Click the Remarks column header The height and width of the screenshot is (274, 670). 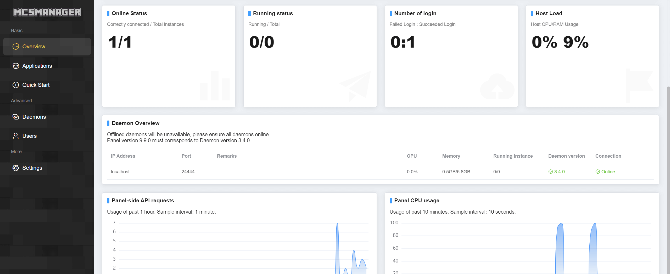(227, 156)
